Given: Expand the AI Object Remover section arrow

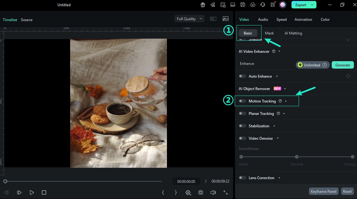Looking at the screenshot, I should tap(285, 89).
